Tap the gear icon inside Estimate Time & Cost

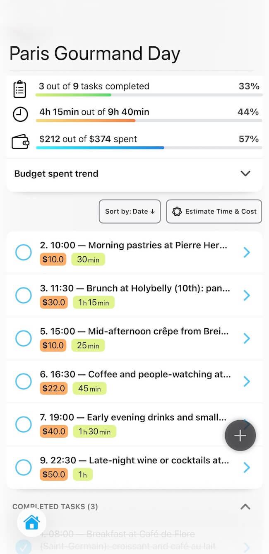coord(178,212)
